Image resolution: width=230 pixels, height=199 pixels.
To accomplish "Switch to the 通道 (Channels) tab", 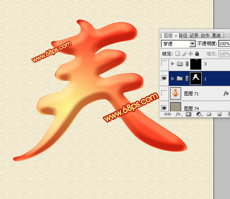I will 216,36.
